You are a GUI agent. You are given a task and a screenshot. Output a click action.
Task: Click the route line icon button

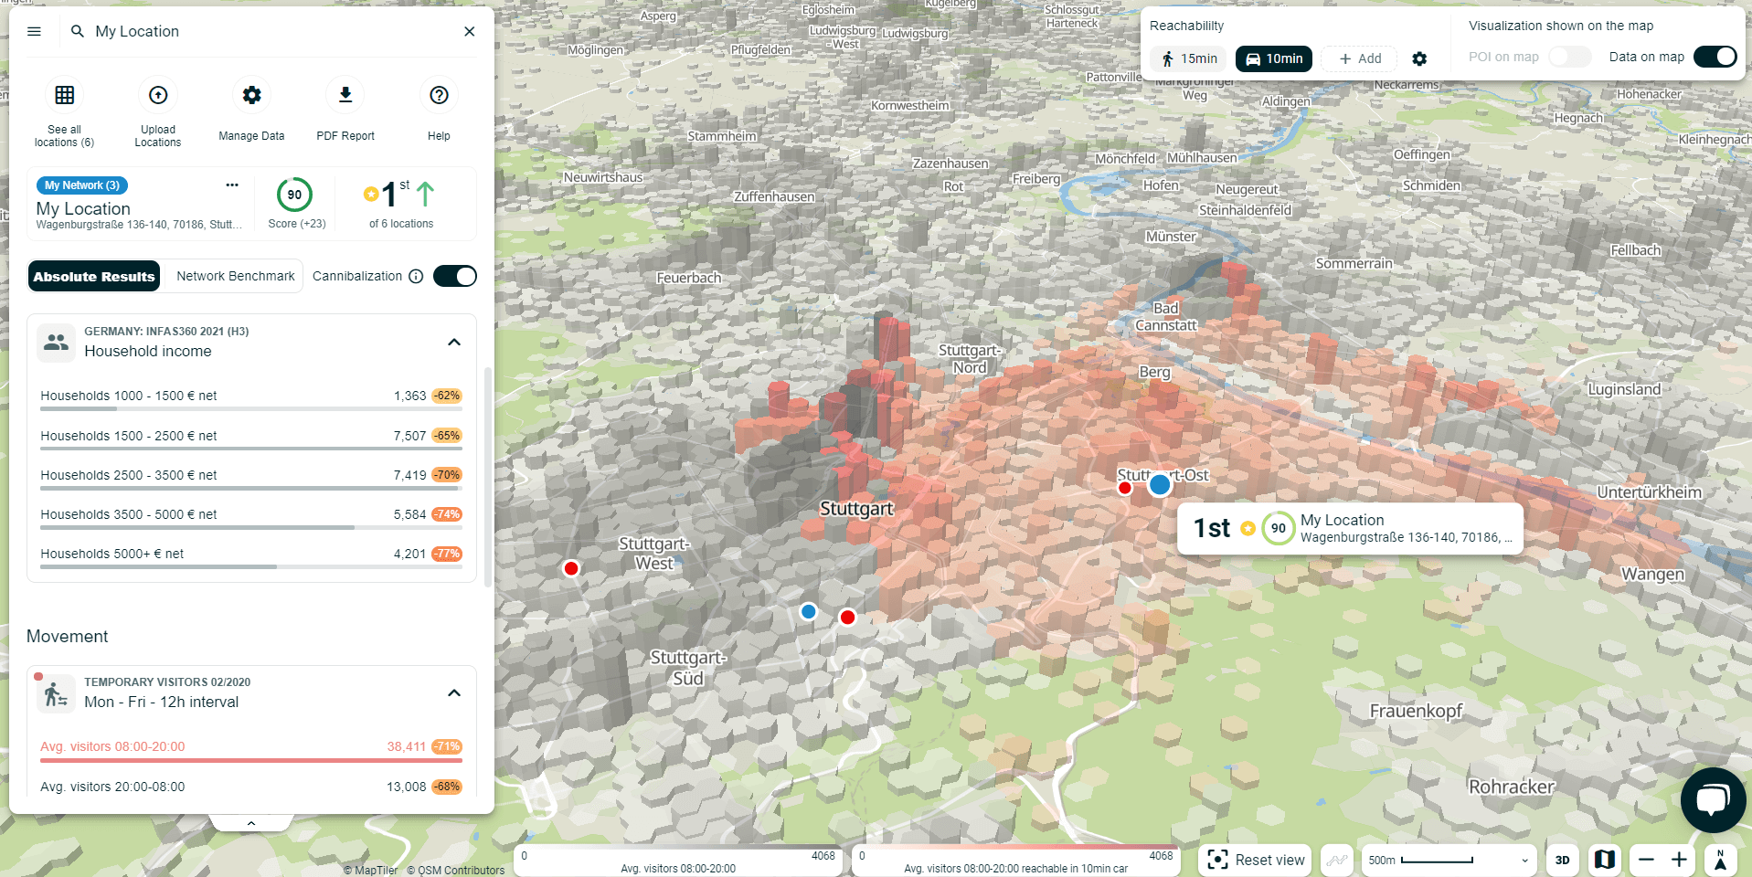[x=1337, y=860]
